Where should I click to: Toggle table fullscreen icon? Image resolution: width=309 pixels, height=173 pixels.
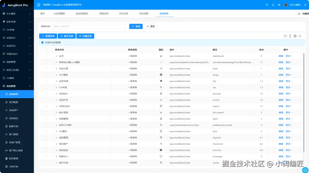300,36
